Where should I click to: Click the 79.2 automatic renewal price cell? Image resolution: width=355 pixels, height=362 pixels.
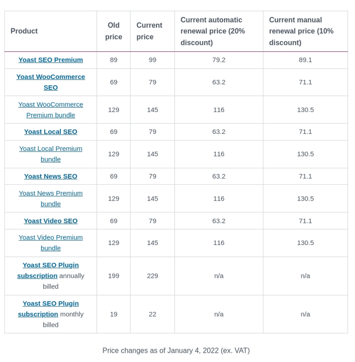[219, 60]
